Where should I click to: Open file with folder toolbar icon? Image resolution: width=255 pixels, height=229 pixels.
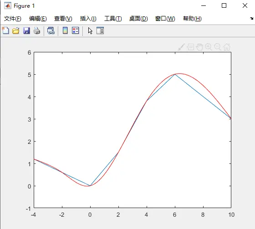tap(16, 31)
